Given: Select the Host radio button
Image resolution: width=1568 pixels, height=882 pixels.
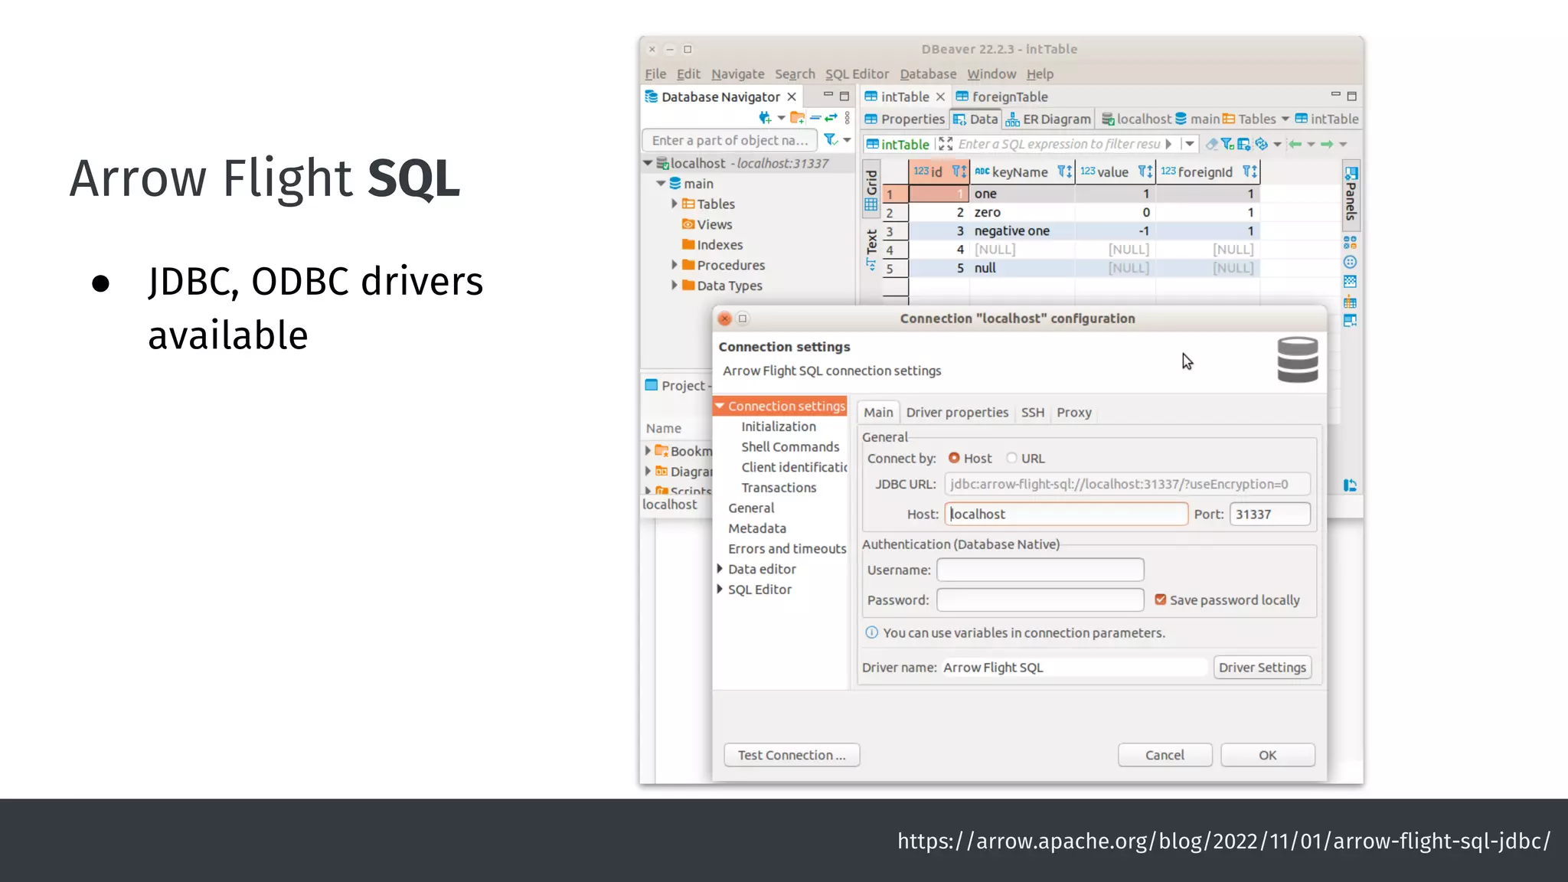Looking at the screenshot, I should [954, 458].
